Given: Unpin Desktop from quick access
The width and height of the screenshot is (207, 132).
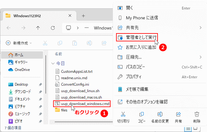Looking at the screenshot, I should (x=41, y=84).
